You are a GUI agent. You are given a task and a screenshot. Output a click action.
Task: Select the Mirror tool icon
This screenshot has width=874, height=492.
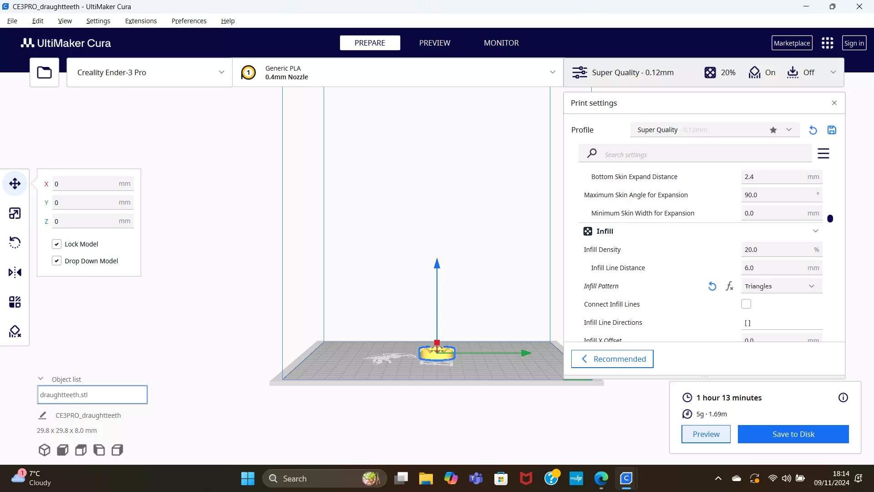pyautogui.click(x=15, y=272)
